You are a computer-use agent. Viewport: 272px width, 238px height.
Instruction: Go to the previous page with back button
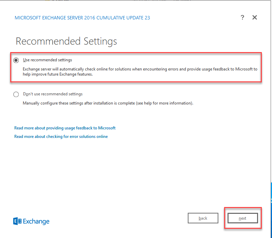click(203, 218)
